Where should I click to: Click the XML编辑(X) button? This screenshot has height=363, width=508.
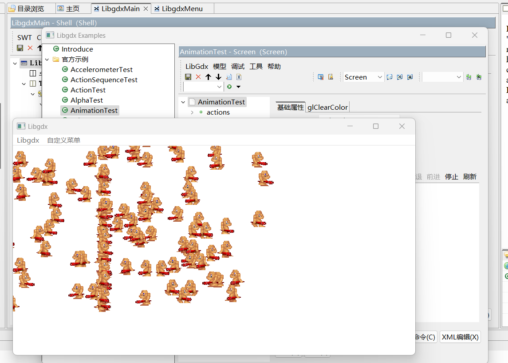(460, 337)
